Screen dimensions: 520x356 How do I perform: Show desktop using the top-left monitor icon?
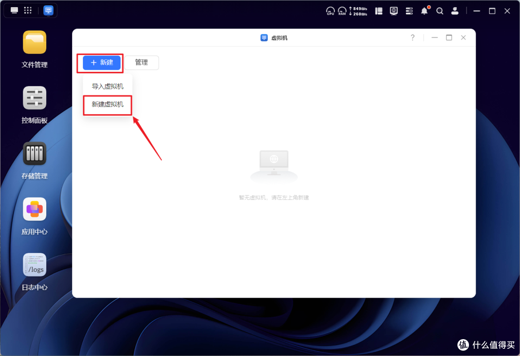coord(14,10)
